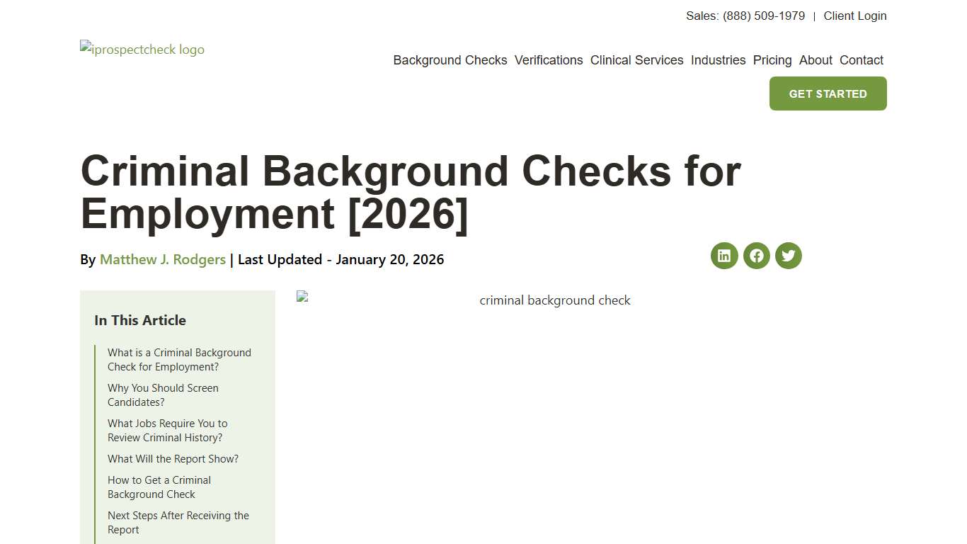Share the article on LinkedIn
Screen dimensions: 967x544
click(x=723, y=256)
